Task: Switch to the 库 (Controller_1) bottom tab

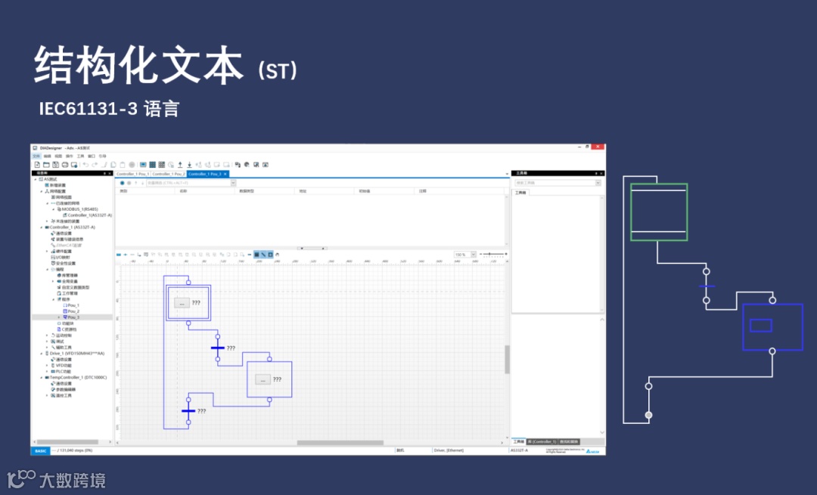Action: pyautogui.click(x=542, y=441)
